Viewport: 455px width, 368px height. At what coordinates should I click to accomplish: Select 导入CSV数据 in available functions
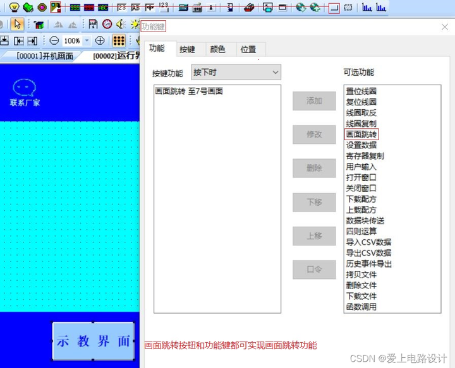click(368, 242)
